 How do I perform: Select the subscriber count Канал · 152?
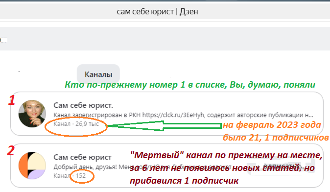pyautogui.click(x=70, y=175)
